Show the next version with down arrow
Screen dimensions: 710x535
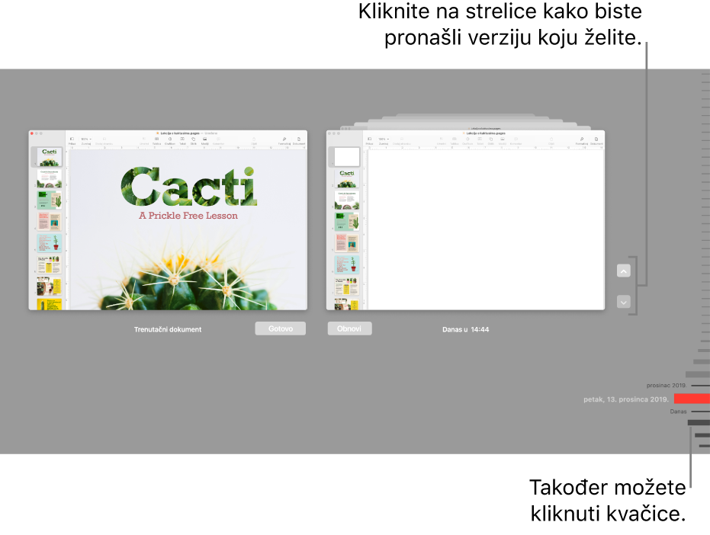point(624,302)
